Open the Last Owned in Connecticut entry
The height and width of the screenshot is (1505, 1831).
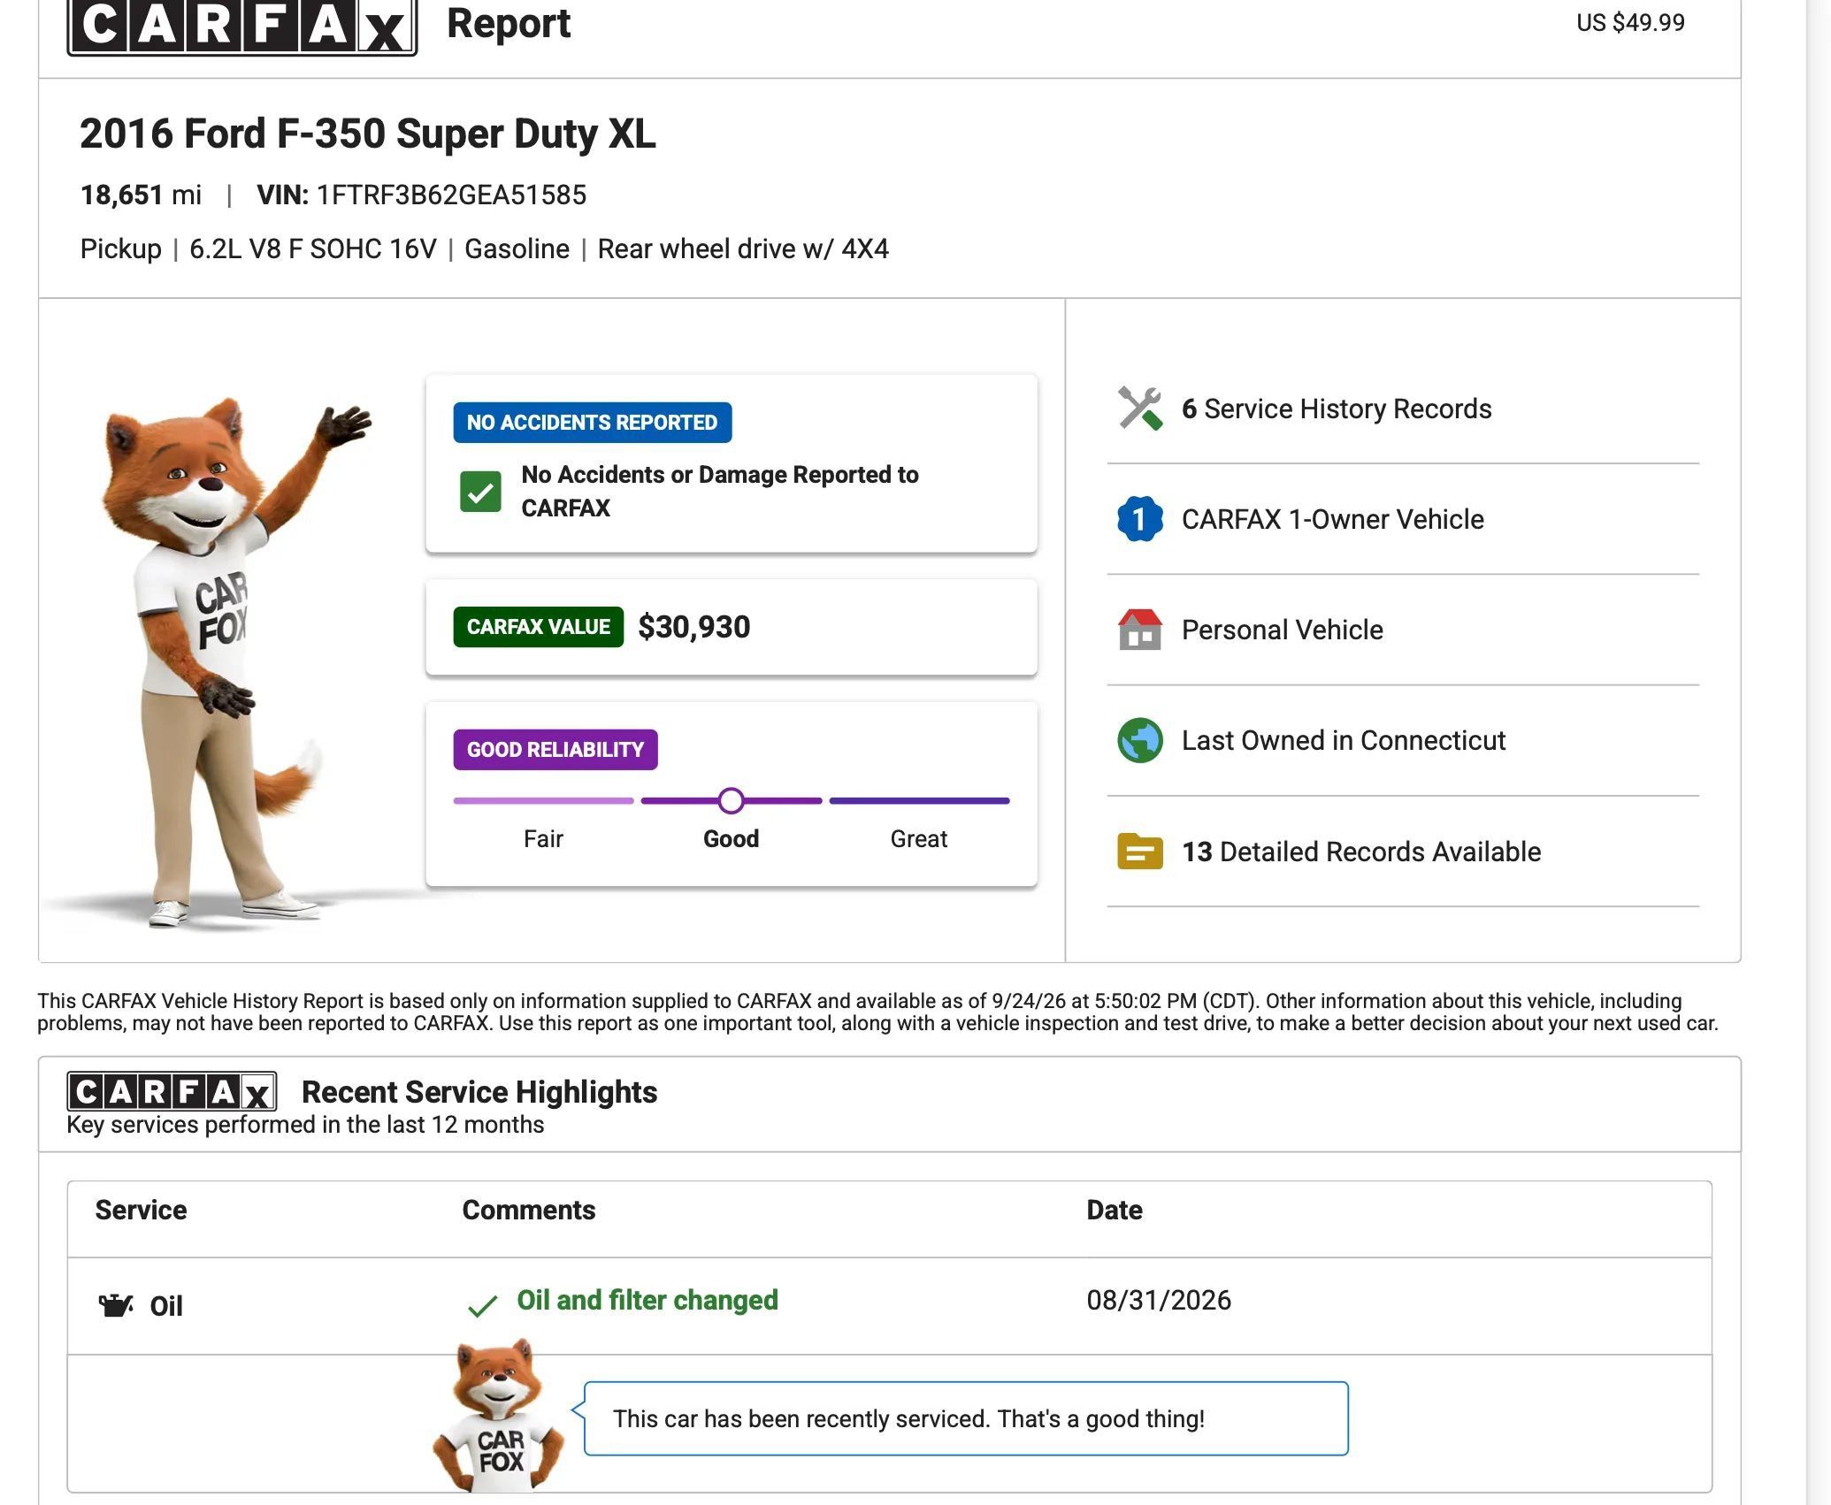tap(1344, 740)
